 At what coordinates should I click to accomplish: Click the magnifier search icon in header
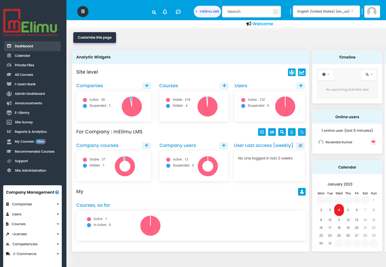coord(154,12)
